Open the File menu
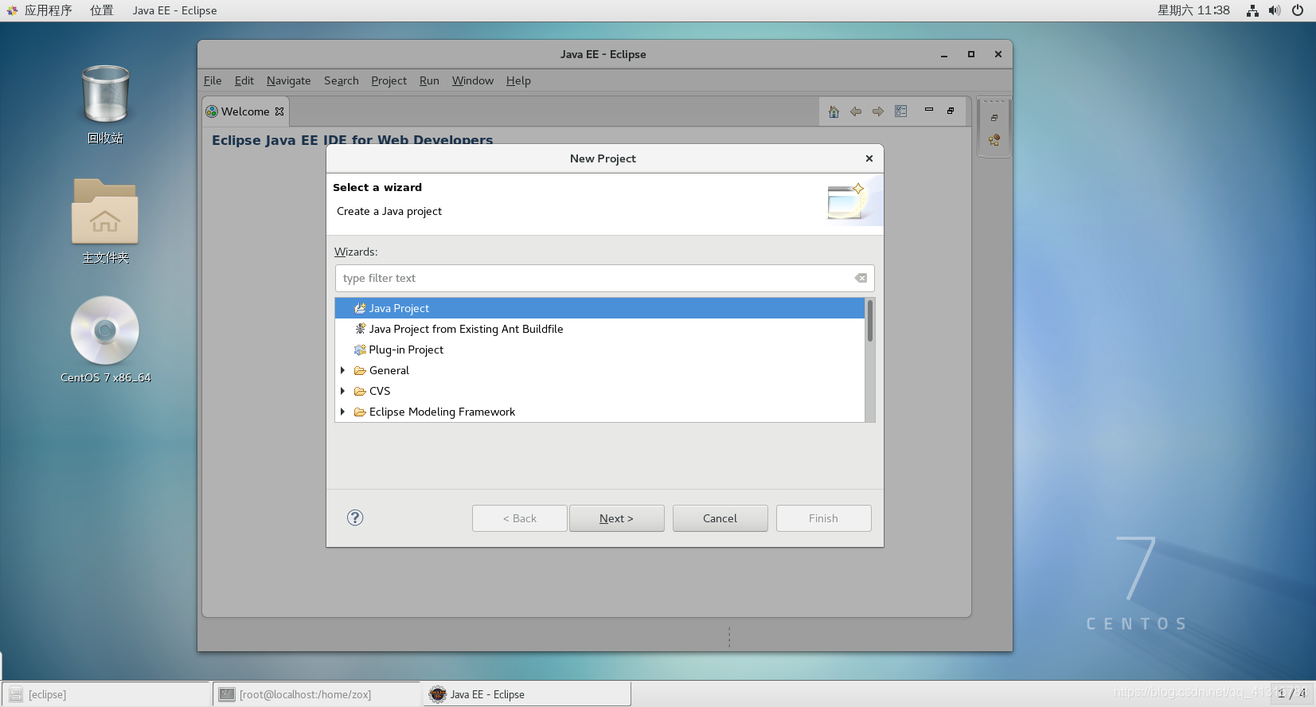 tap(213, 80)
